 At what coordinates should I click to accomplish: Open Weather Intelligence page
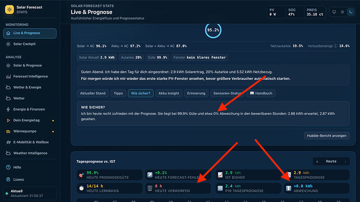tap(30, 153)
